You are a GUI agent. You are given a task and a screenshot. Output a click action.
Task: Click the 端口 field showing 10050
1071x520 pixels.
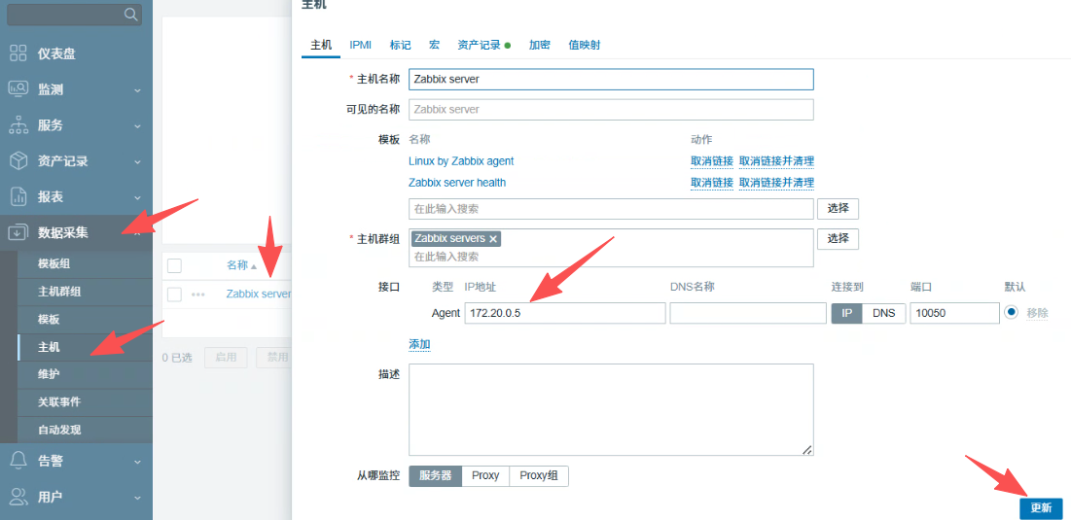tap(955, 313)
